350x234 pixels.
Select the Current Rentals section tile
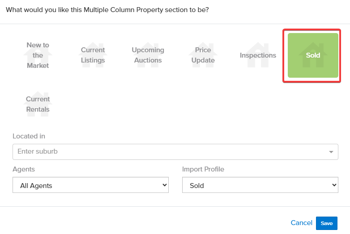point(38,104)
